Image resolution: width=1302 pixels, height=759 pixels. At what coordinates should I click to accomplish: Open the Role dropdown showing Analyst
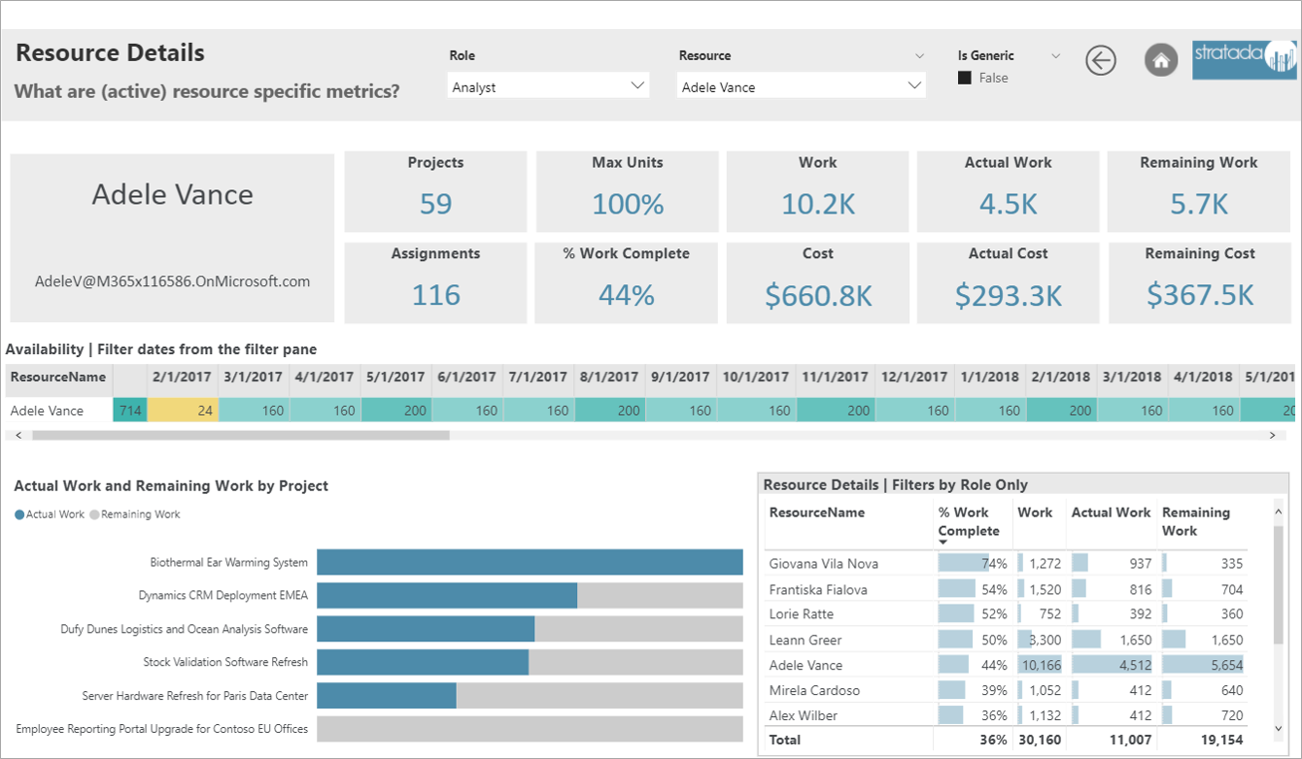tap(549, 86)
